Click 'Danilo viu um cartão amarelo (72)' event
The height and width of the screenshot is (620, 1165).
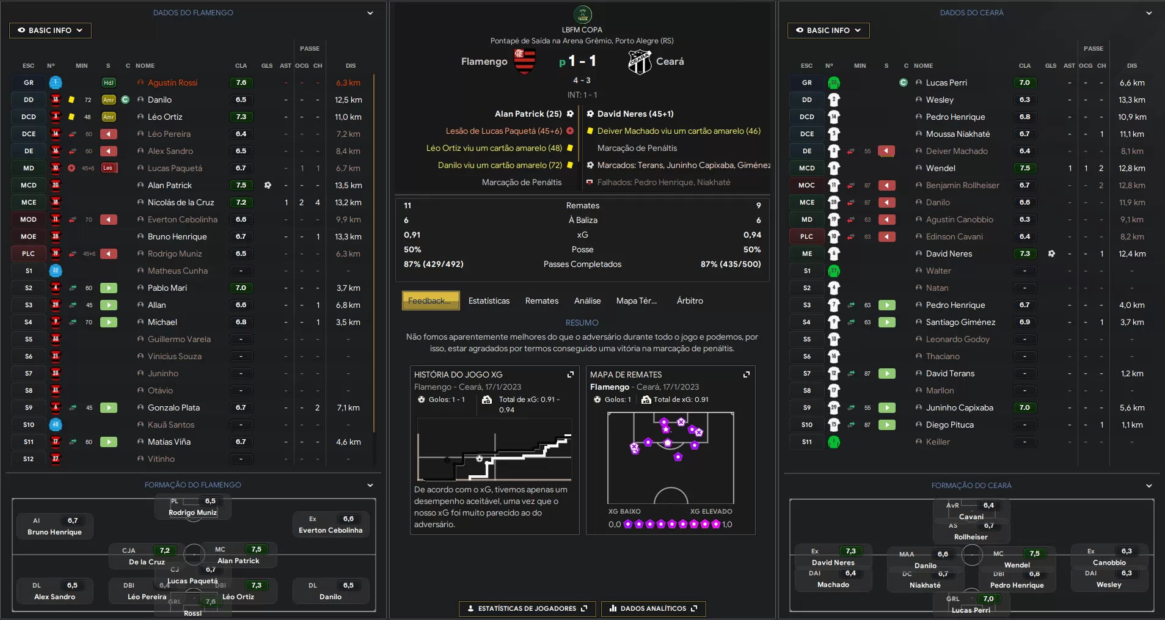(500, 165)
